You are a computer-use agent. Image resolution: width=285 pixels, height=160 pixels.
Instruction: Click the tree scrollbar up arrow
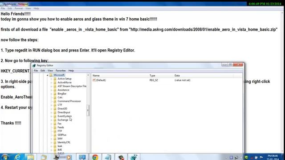[88, 75]
